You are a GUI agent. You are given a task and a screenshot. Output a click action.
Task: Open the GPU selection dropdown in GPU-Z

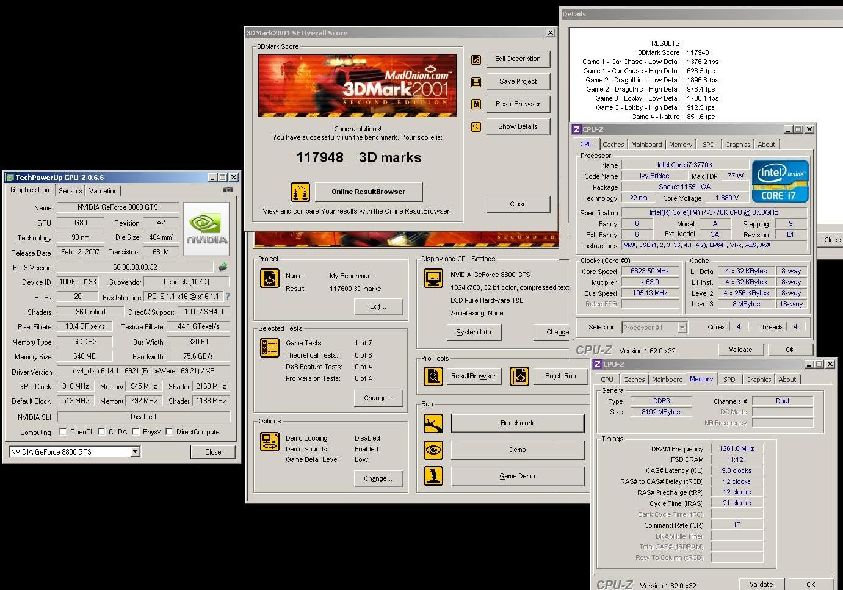(136, 452)
